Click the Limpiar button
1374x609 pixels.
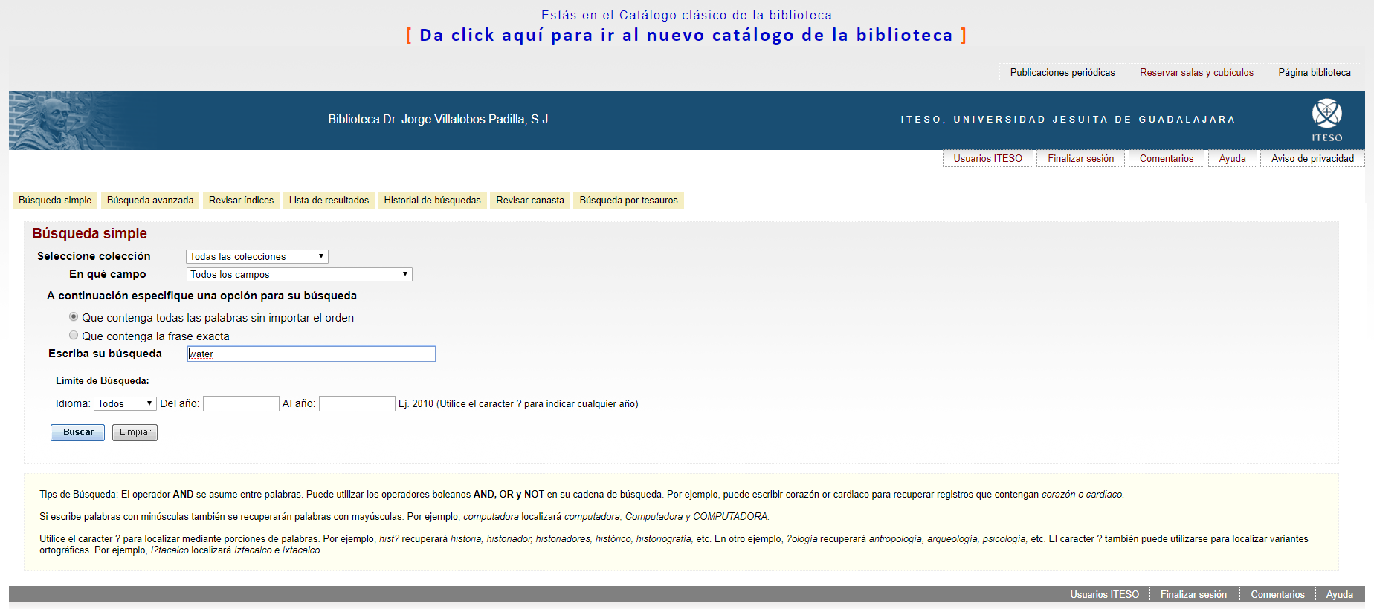(135, 432)
